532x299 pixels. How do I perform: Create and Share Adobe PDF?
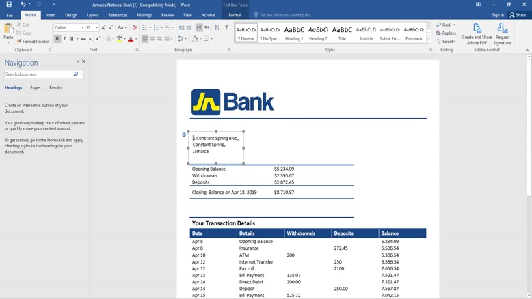[477, 34]
